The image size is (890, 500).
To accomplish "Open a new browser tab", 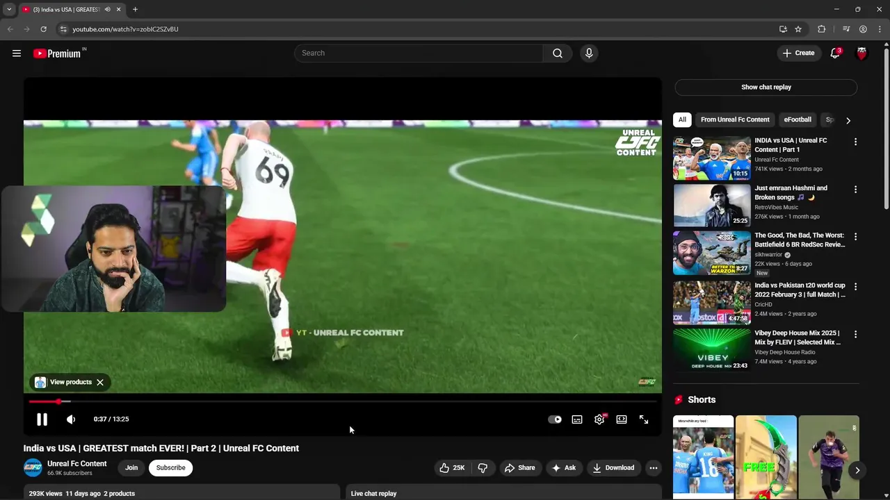I will point(135,10).
